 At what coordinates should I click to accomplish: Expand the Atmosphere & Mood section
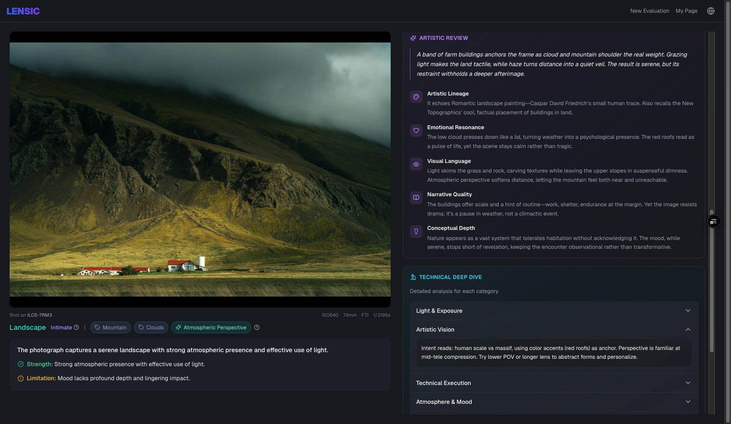coord(554,402)
